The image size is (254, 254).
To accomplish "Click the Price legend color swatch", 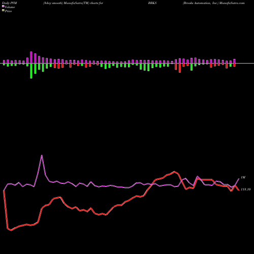I will pyautogui.click(x=3, y=11).
